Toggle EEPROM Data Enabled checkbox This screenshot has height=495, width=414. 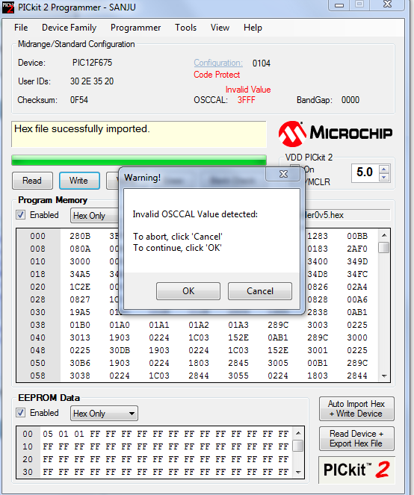tap(20, 413)
